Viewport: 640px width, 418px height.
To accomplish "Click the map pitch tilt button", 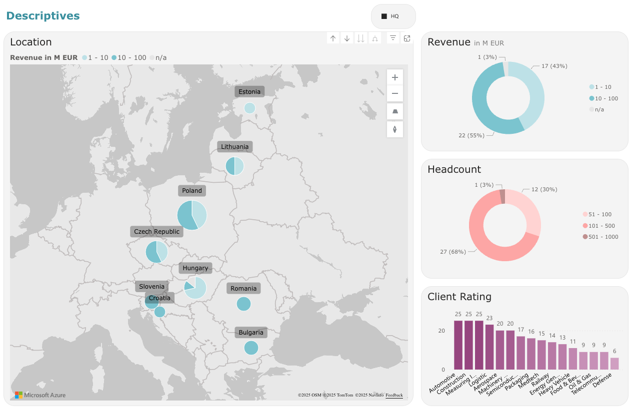I will 395,111.
